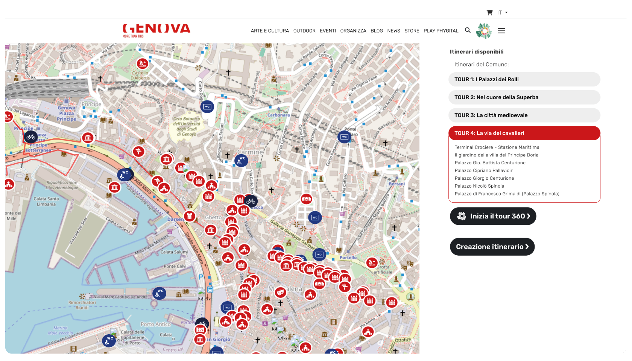Viewport: 632px width, 361px height.
Task: Select church marker beside Via Roma
Action: 368,332
